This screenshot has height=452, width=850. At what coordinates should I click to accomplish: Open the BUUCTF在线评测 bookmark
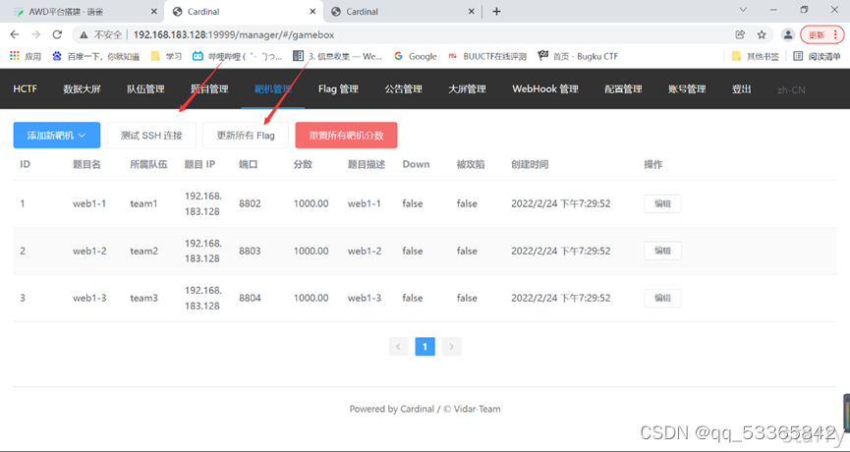(x=487, y=56)
